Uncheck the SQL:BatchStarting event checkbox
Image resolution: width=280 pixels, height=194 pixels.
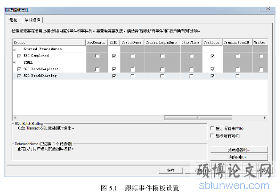(x=19, y=76)
